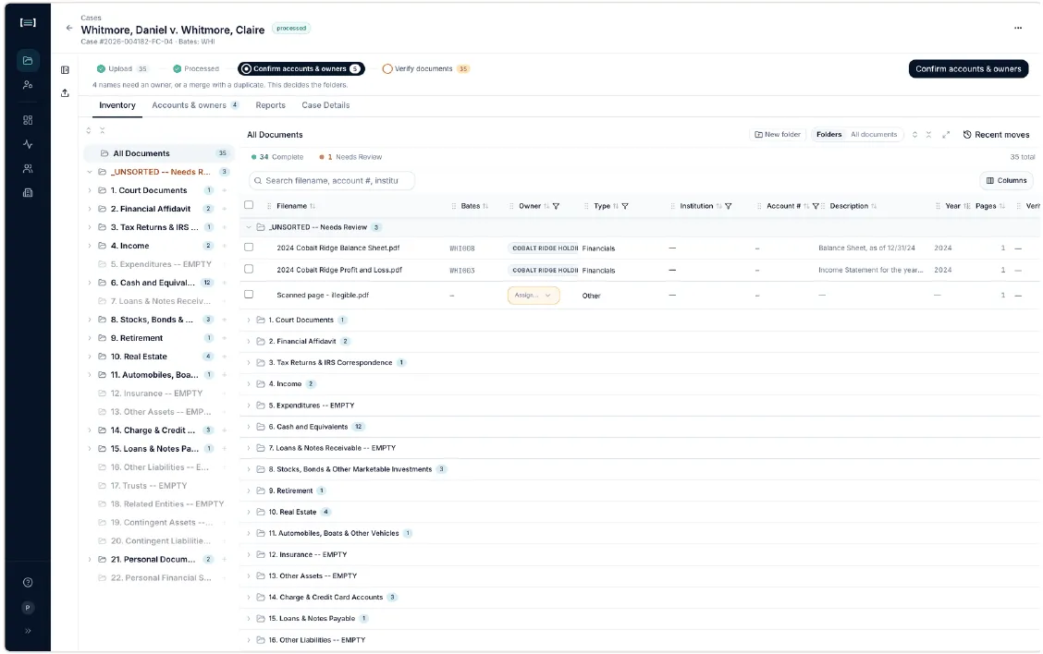Collapse all folders in the left tree
This screenshot has height=654, width=1043.
103,131
